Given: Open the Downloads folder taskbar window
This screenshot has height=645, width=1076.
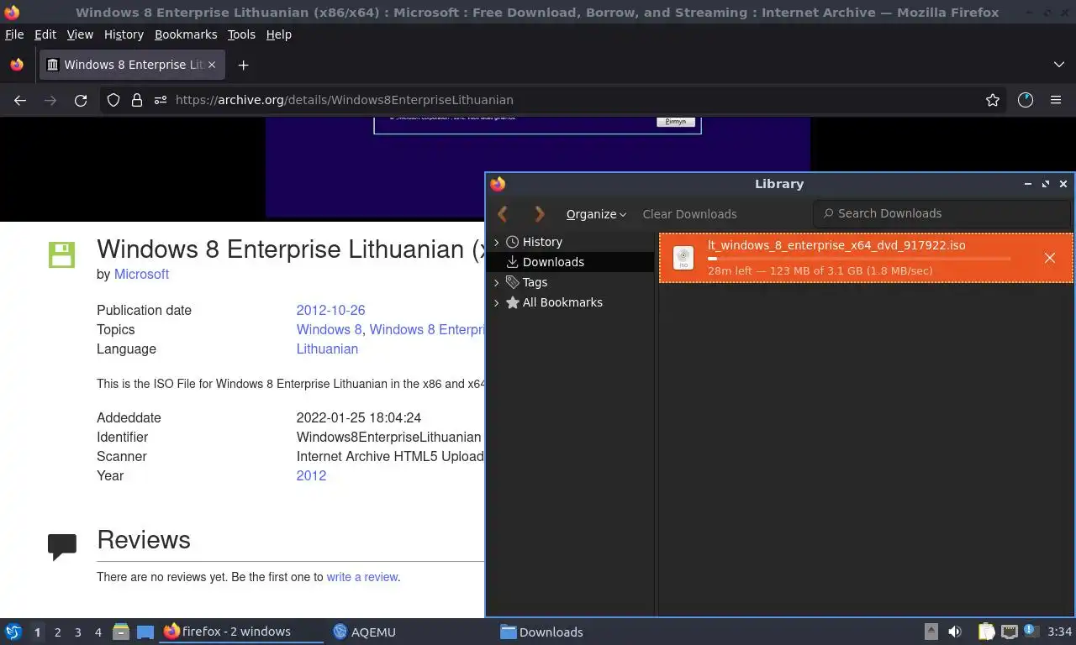Looking at the screenshot, I should coord(541,632).
